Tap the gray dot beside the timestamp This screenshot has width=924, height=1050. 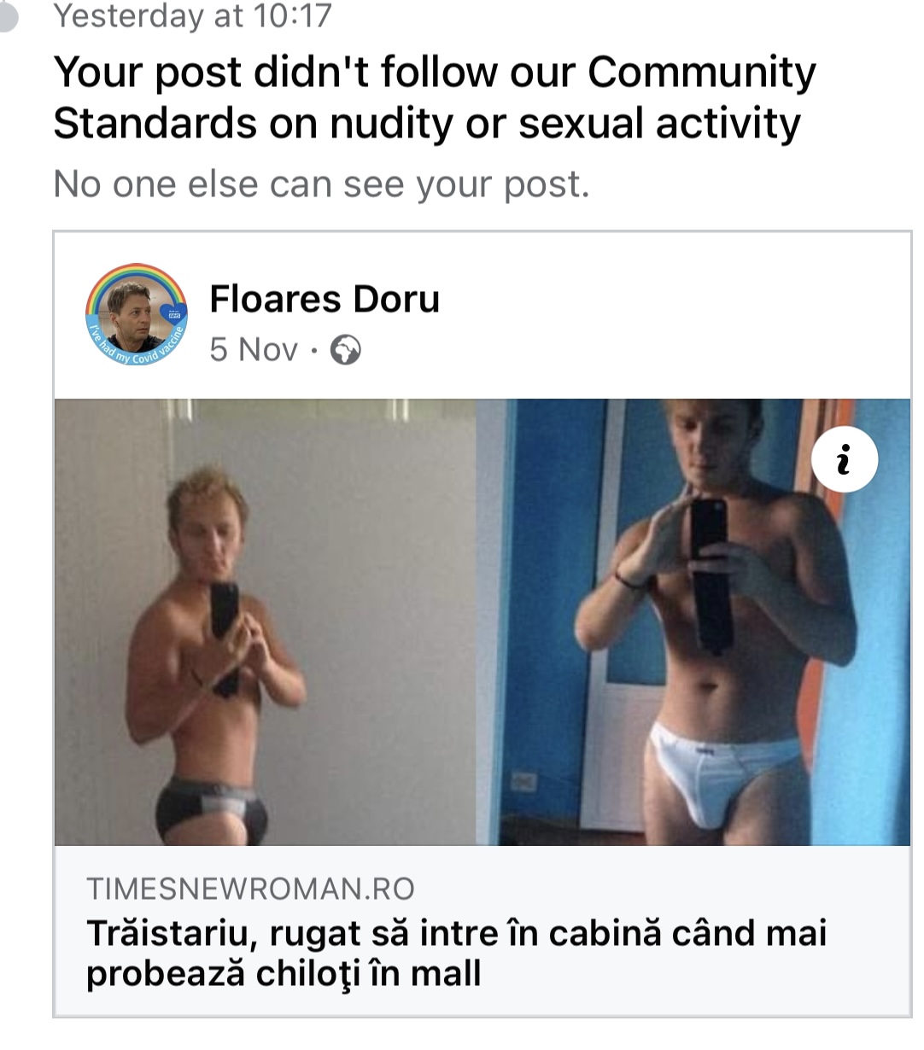pos(6,15)
